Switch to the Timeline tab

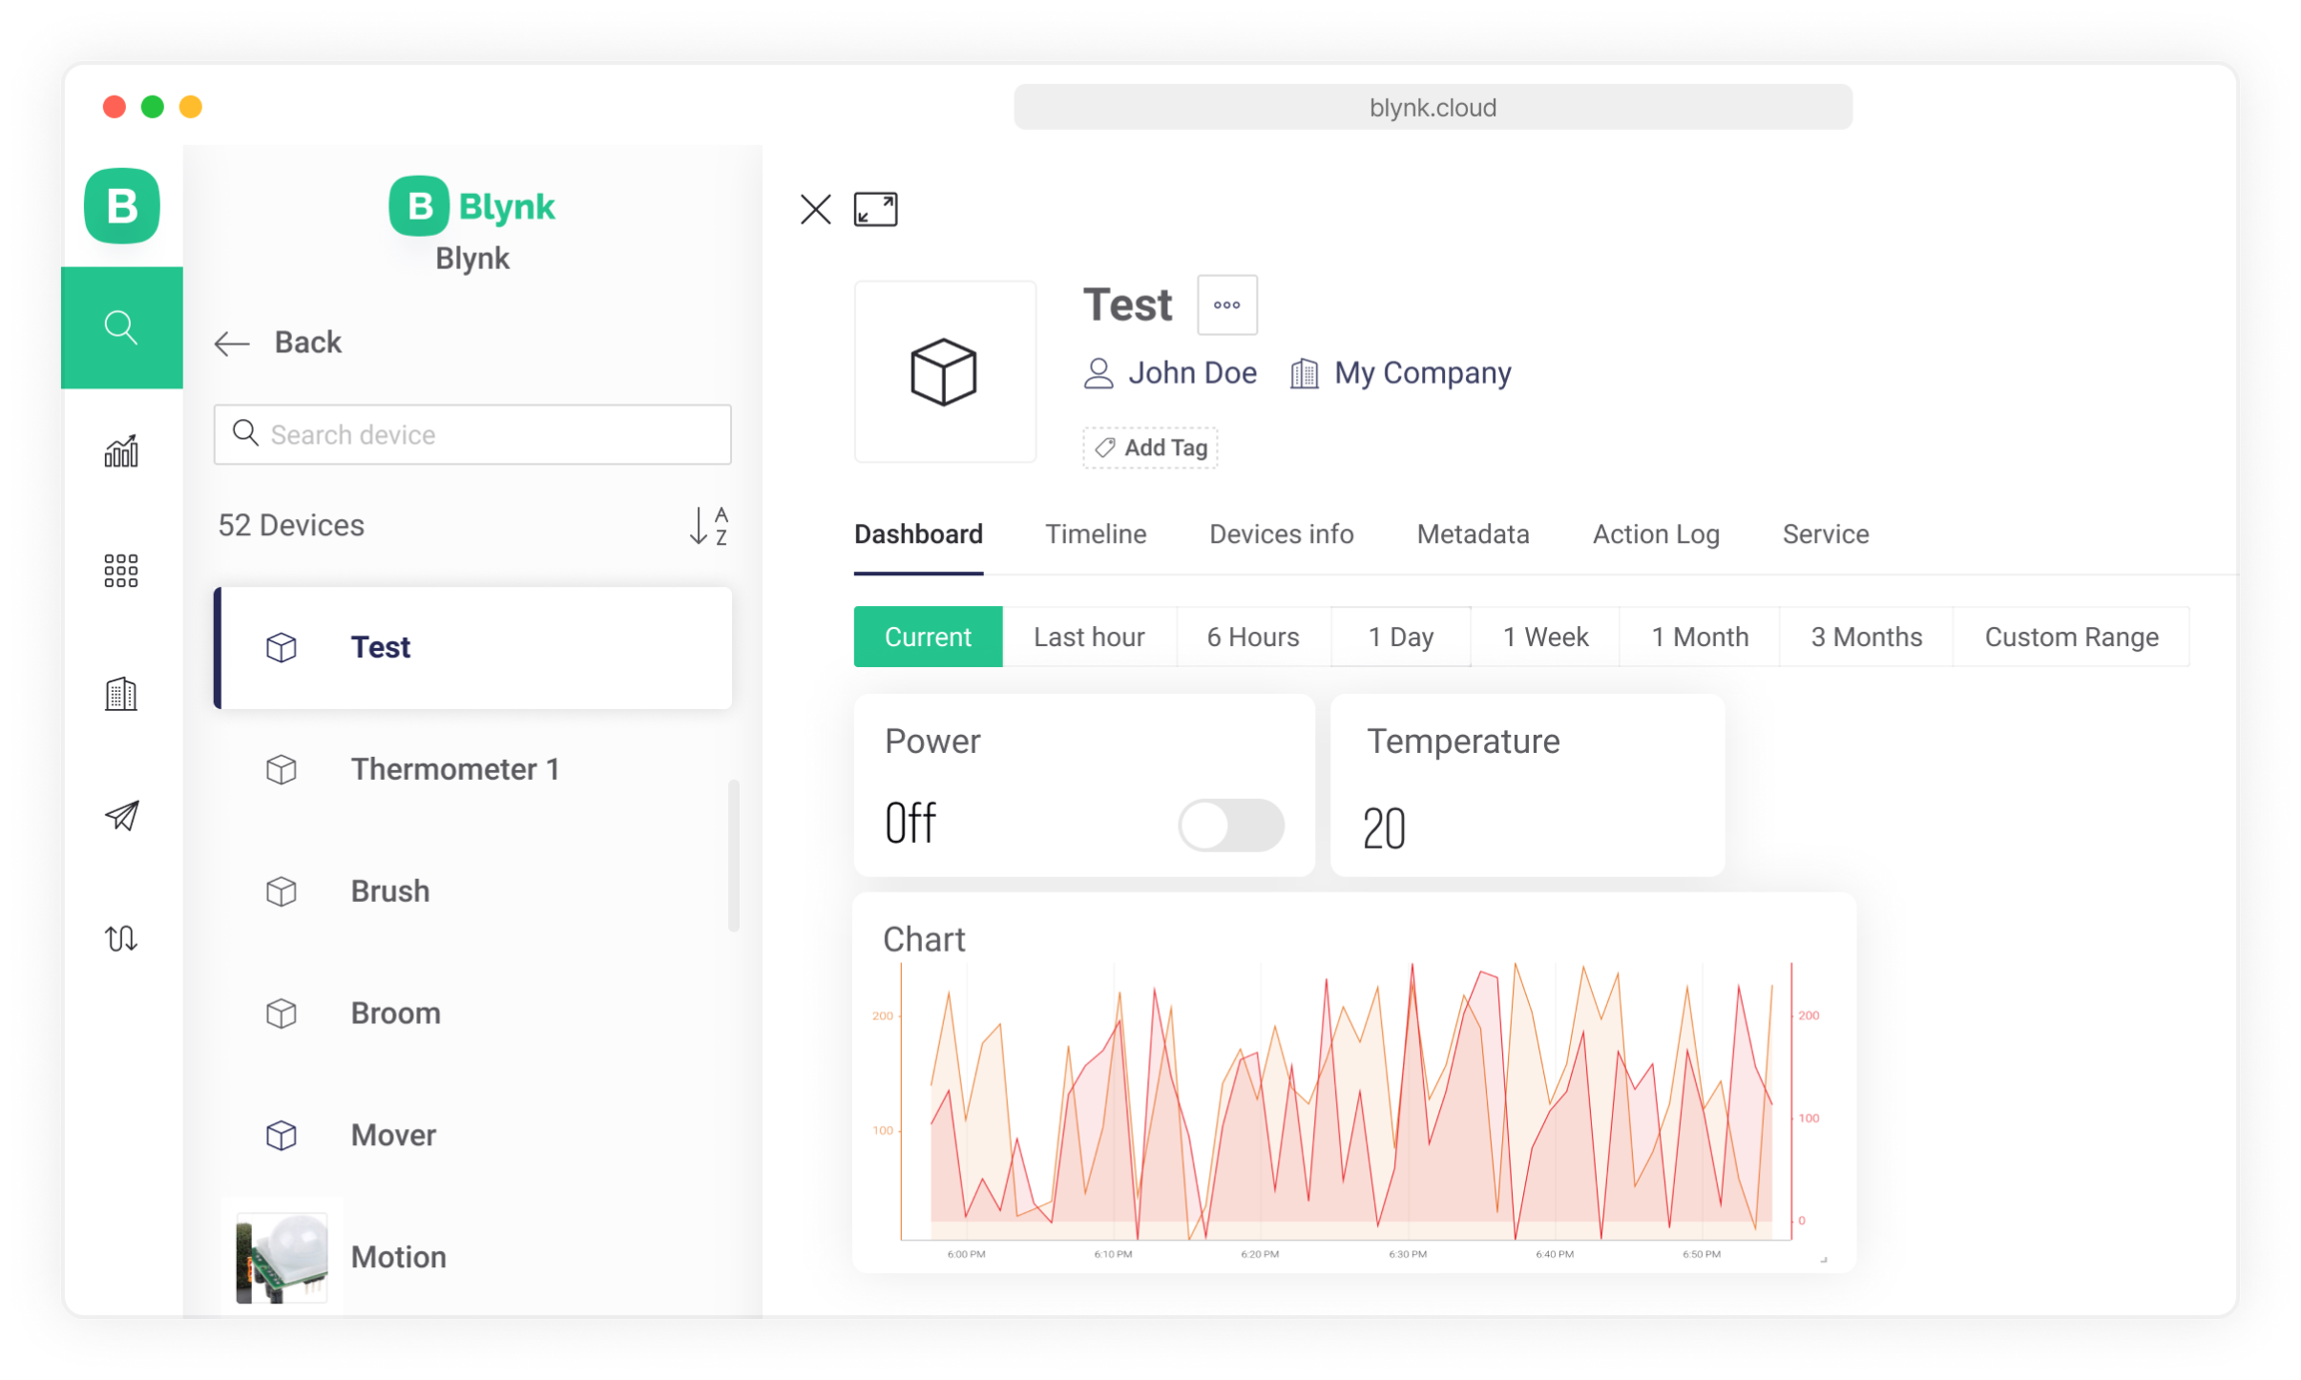tap(1096, 534)
